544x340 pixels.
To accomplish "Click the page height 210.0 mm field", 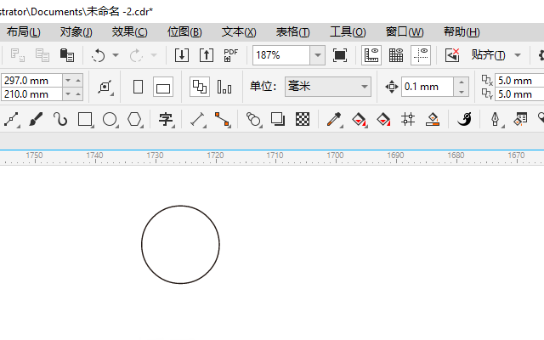I will click(x=32, y=94).
